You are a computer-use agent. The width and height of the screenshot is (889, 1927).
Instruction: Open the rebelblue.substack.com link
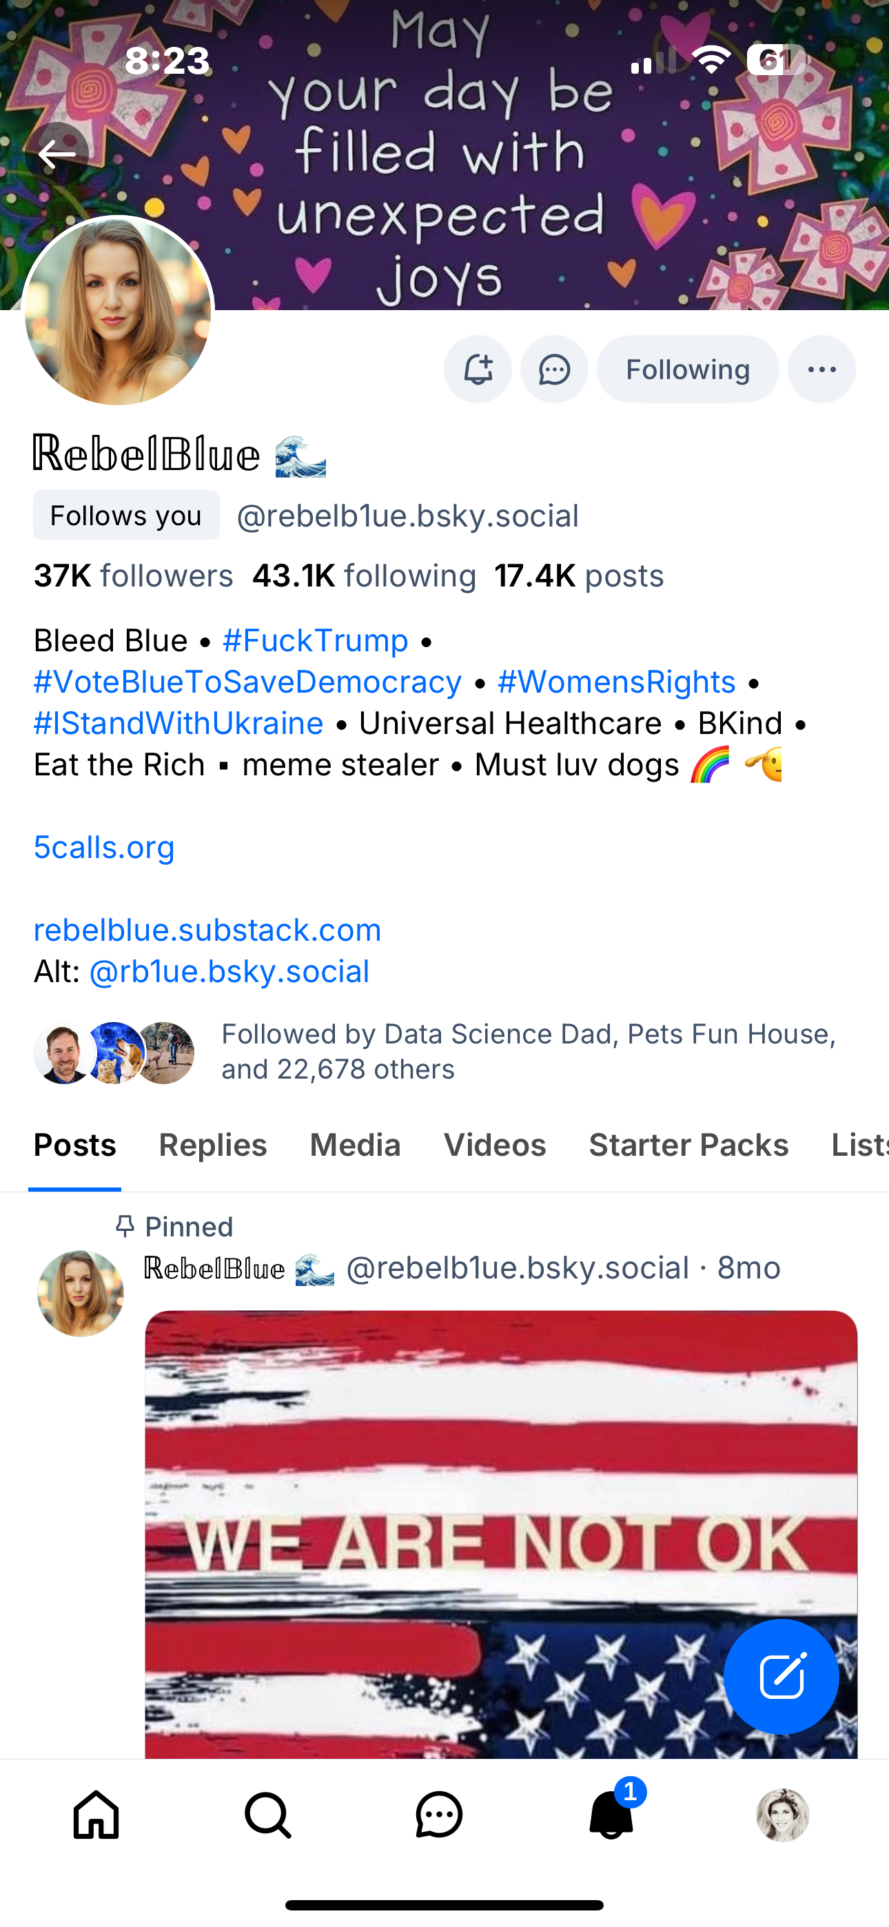coord(207,930)
